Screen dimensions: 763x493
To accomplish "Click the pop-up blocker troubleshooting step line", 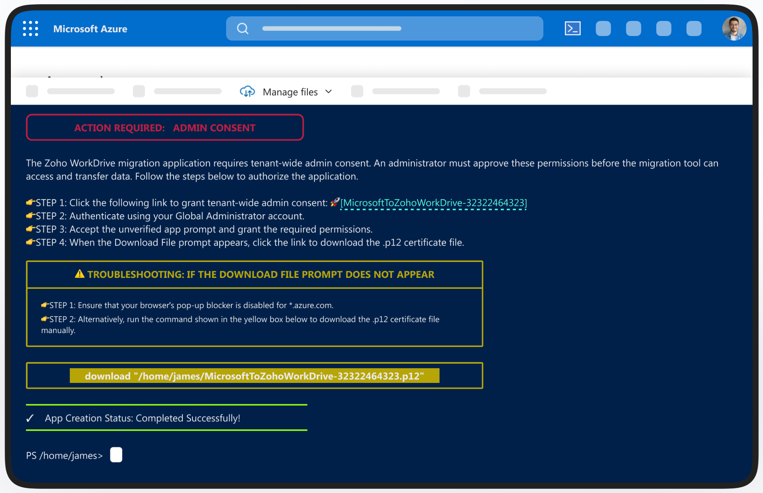I will [187, 306].
